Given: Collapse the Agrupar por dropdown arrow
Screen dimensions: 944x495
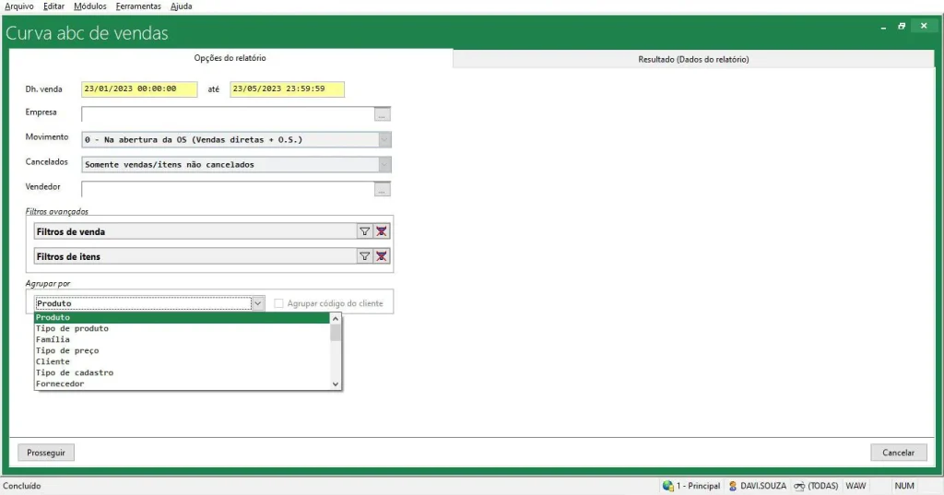Looking at the screenshot, I should coord(257,303).
